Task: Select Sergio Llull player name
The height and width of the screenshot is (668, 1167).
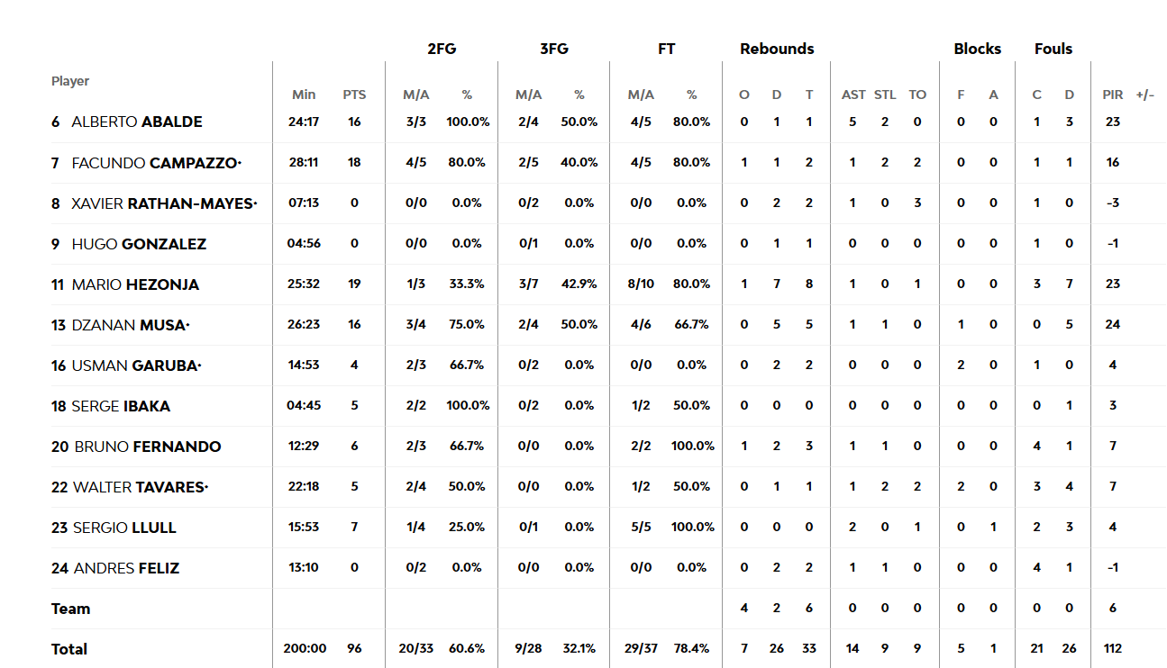Action: (124, 528)
